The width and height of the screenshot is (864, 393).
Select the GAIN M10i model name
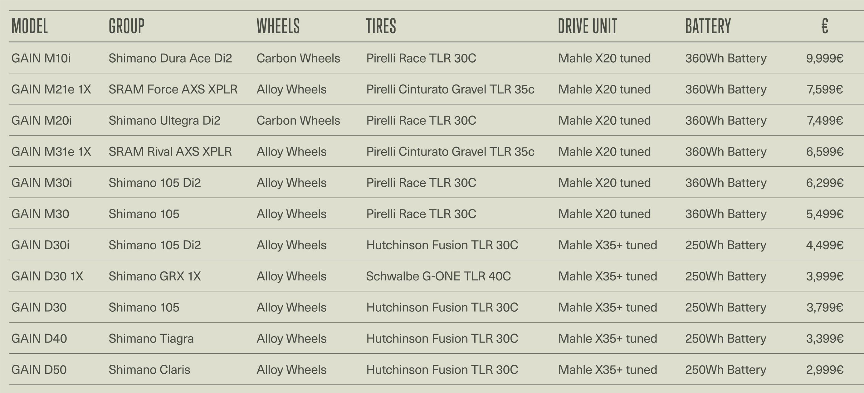tap(41, 58)
